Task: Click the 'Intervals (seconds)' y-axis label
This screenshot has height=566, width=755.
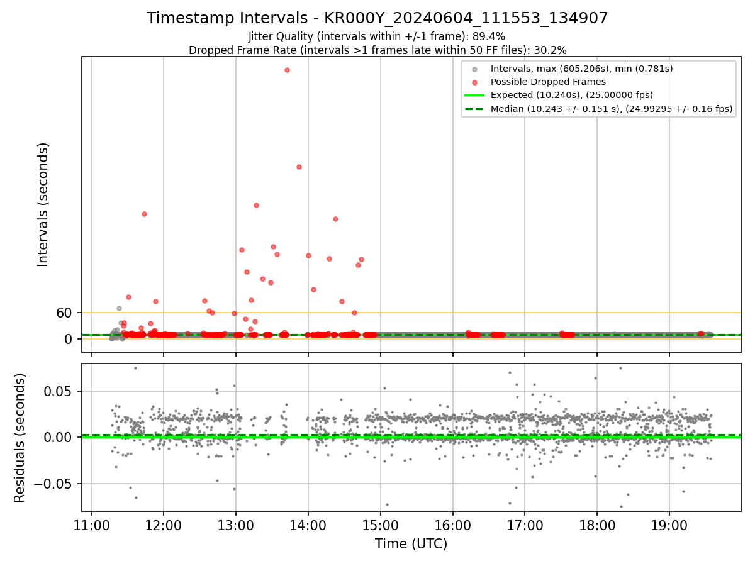Action: (x=43, y=204)
